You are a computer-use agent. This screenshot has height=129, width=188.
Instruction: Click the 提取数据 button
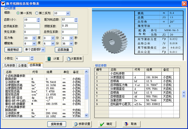point(56,124)
